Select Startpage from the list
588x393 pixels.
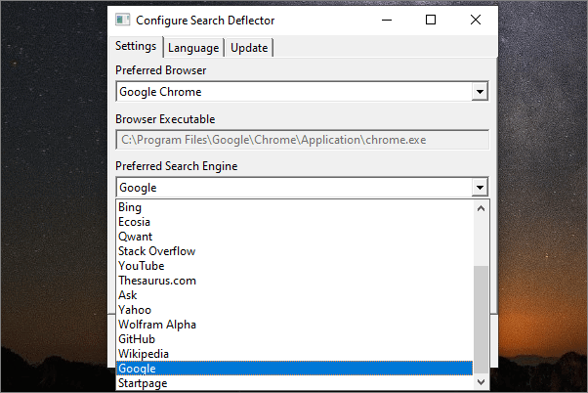(294, 383)
